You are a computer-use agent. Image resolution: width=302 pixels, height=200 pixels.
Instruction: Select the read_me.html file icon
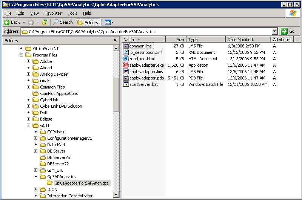126,59
